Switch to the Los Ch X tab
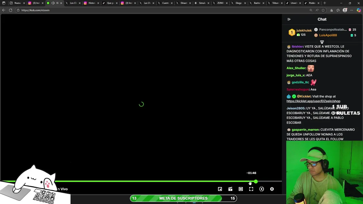363x204 pixels. pos(73,3)
